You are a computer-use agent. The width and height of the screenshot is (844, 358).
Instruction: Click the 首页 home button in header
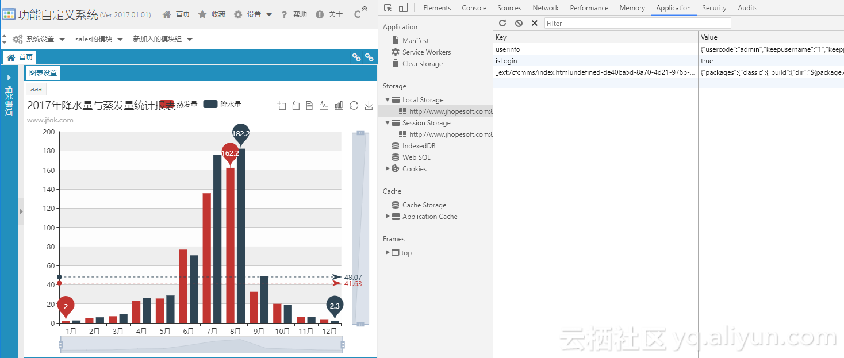pos(177,14)
